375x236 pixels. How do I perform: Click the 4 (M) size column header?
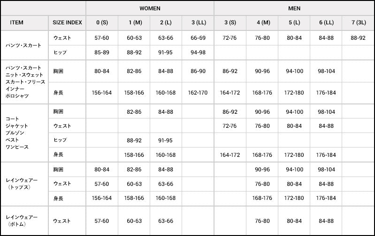point(262,22)
